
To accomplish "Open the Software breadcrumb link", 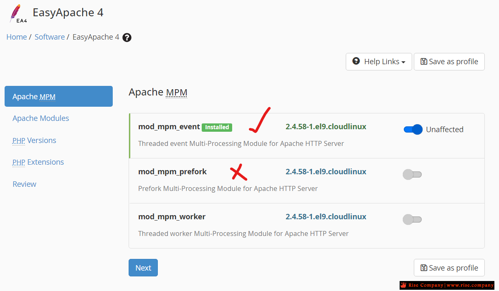I will pyautogui.click(x=50, y=37).
